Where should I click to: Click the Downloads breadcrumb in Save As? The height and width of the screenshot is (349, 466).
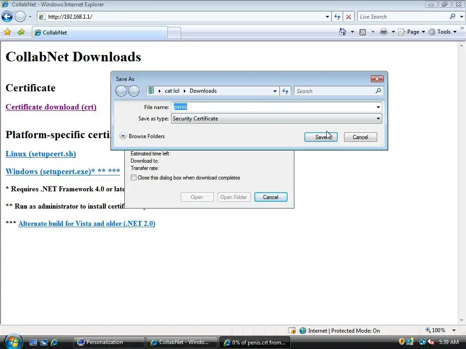coord(203,91)
